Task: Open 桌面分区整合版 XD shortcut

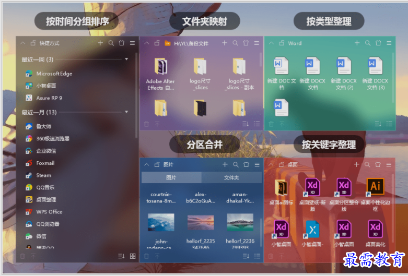Action: tap(344, 195)
